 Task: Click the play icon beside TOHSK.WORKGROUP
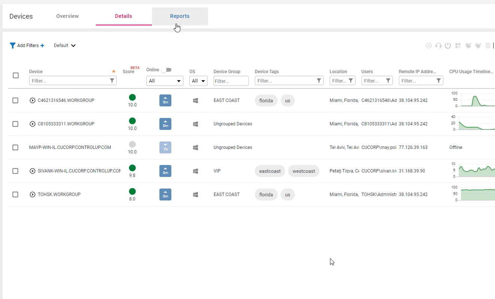[33, 194]
